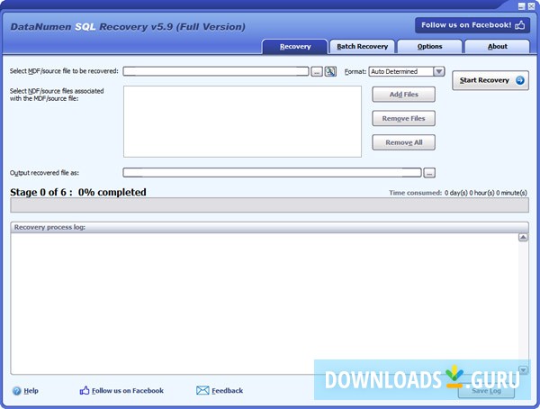Viewport: 540px width, 409px height.
Task: Open the Format dropdown arrow
Action: tap(439, 71)
